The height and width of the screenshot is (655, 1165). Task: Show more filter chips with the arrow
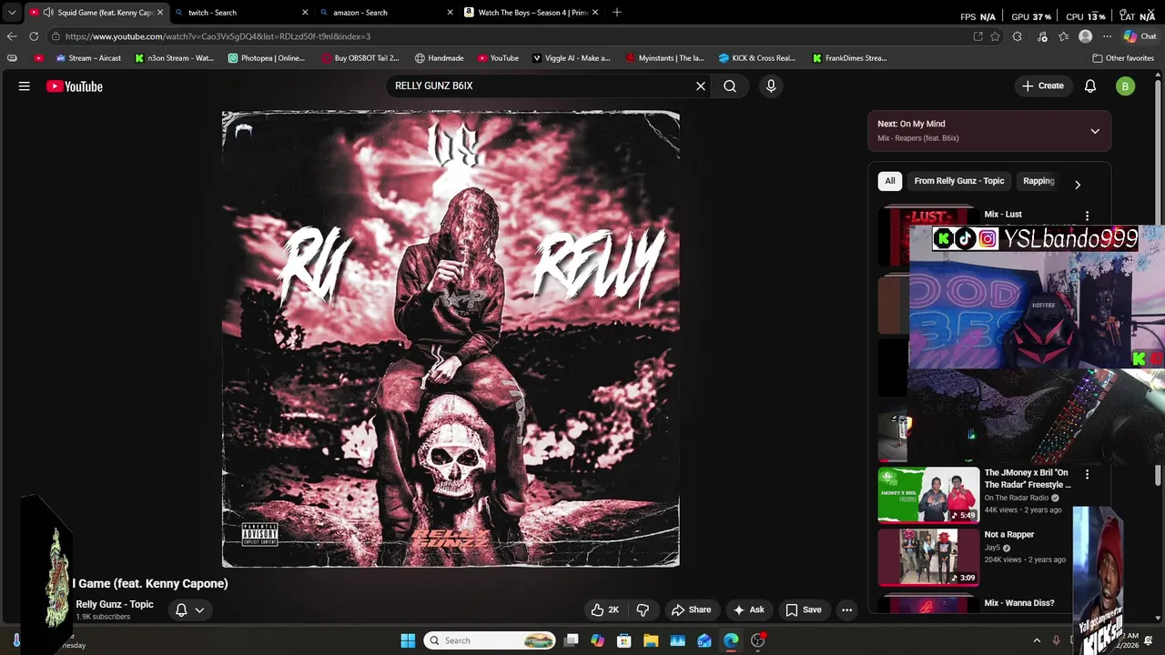1078,185
